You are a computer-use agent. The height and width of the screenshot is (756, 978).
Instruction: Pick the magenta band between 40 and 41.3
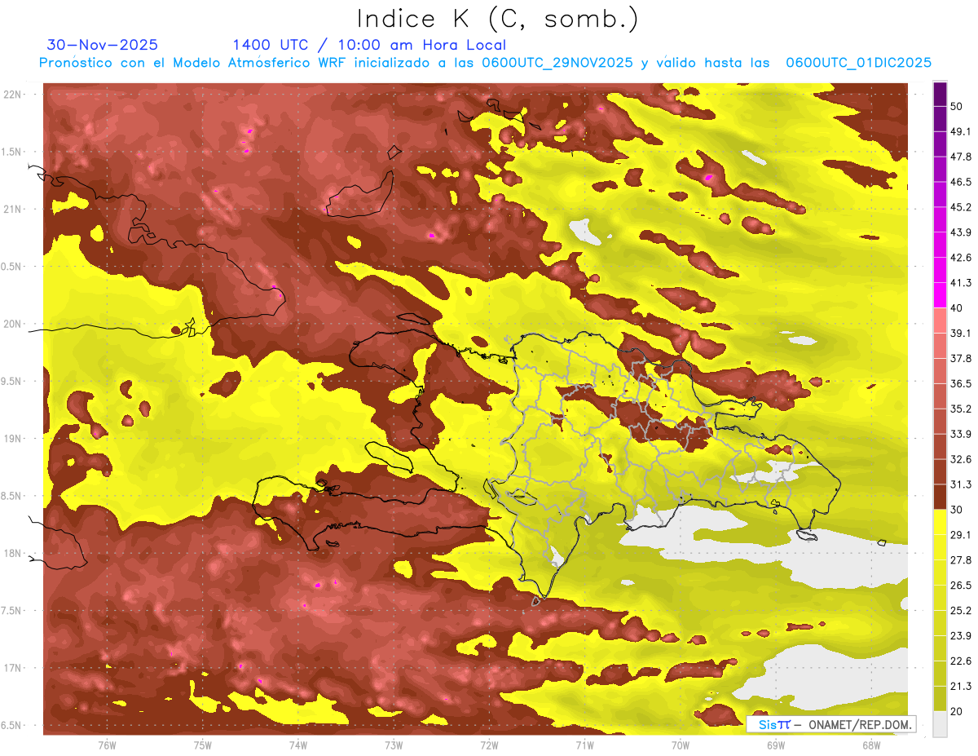(x=940, y=295)
